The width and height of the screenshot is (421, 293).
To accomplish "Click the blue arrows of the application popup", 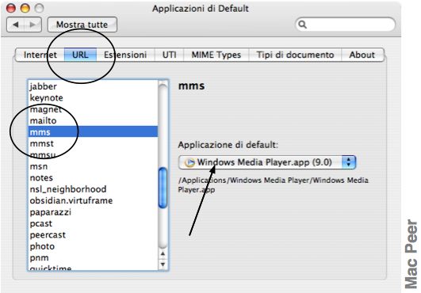I will coord(349,162).
